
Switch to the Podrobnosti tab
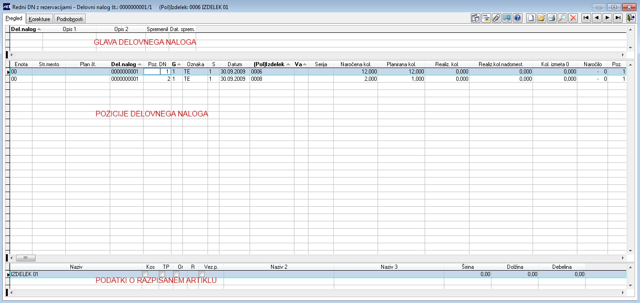69,19
